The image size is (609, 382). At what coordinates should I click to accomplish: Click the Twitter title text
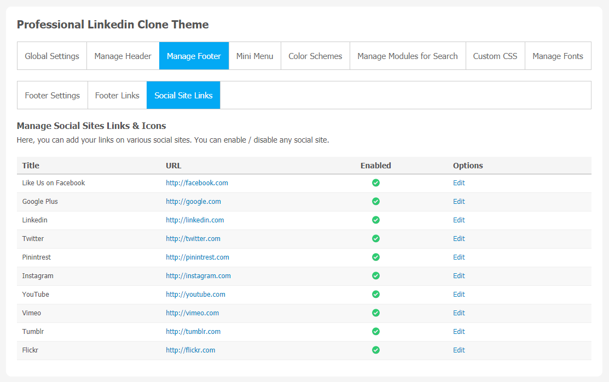pyautogui.click(x=33, y=239)
